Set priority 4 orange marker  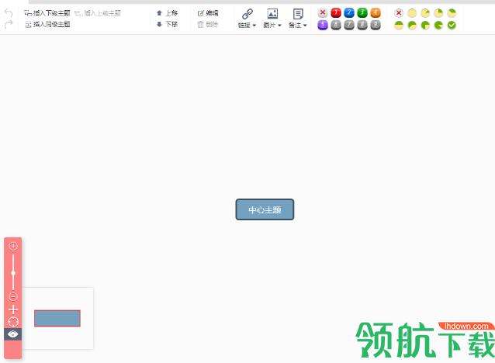(x=376, y=12)
